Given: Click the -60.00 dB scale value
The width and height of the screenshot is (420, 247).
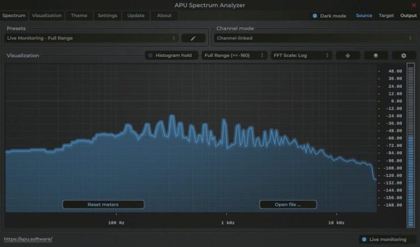Looking at the screenshot, I should (394, 138).
